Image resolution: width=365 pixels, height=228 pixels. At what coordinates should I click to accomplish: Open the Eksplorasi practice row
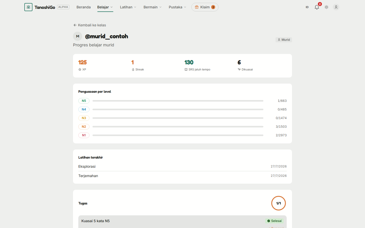coord(182,166)
